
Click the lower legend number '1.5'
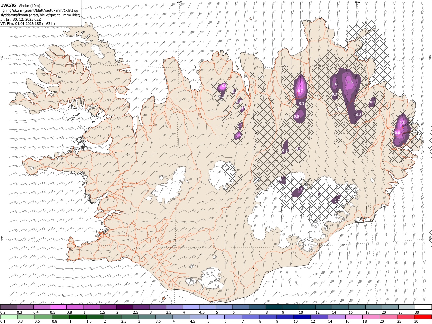click(x=89, y=321)
